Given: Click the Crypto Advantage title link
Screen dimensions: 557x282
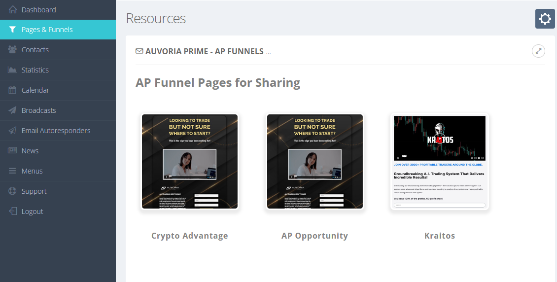Looking at the screenshot, I should click(x=190, y=236).
